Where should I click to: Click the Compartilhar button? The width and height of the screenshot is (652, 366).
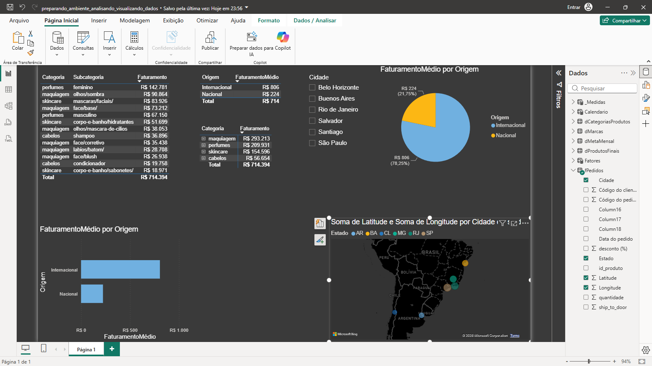[x=625, y=20]
